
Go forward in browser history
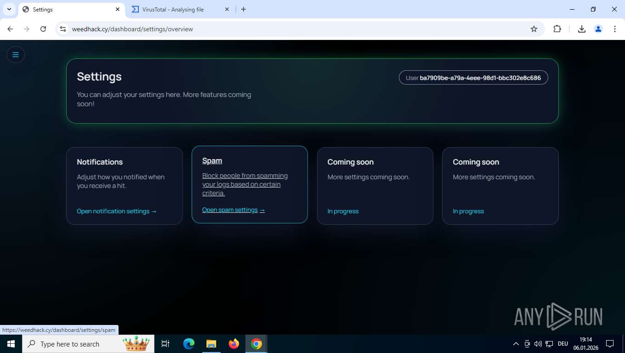27,29
